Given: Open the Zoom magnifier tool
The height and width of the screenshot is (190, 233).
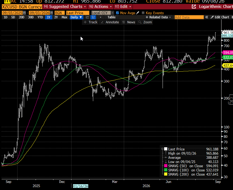Looking at the screenshot, I should [x=145, y=22].
